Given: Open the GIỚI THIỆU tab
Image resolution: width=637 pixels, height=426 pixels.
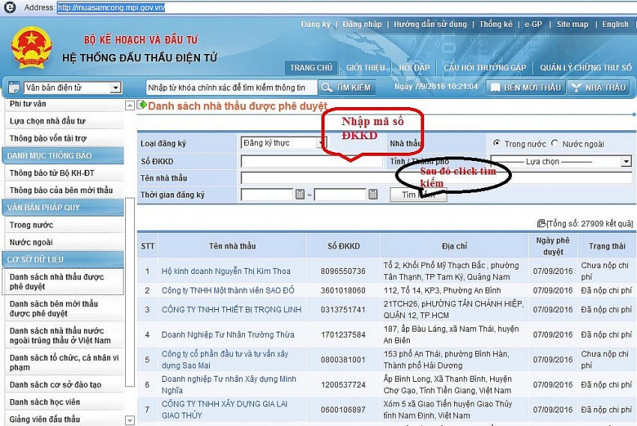Looking at the screenshot, I should tap(365, 67).
